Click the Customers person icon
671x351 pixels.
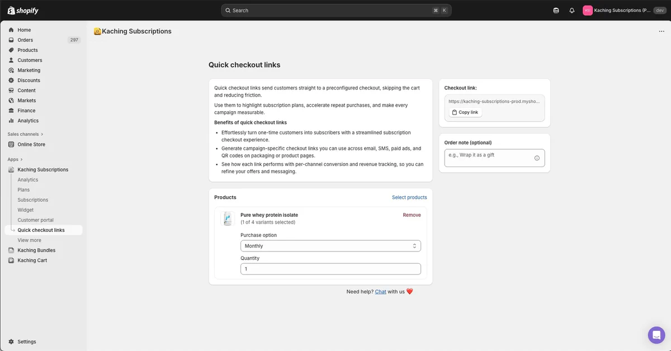11,60
